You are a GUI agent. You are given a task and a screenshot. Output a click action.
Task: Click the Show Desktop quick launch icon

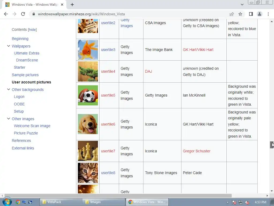pyautogui.click(x=24, y=202)
